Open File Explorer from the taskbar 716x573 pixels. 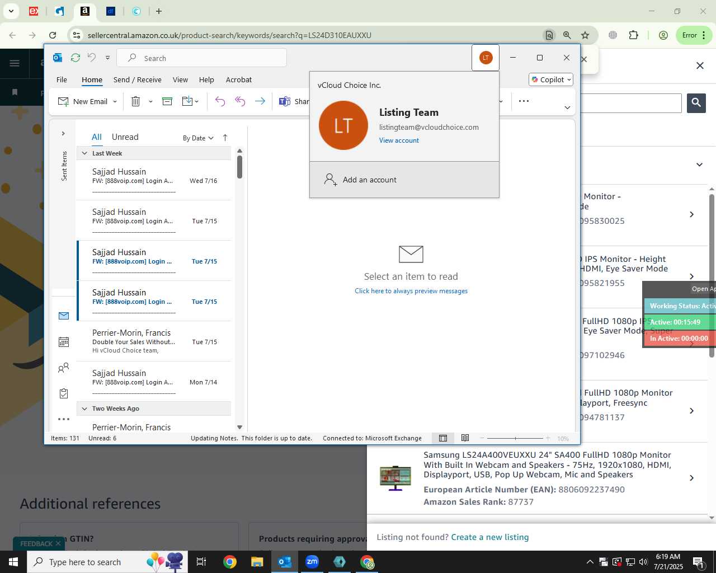point(257,562)
